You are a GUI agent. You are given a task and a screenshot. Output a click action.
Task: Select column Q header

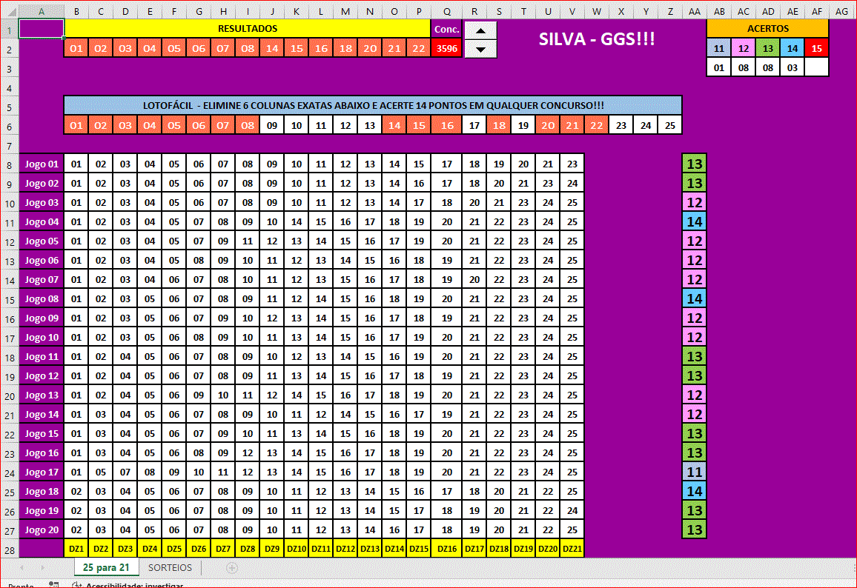[446, 11]
